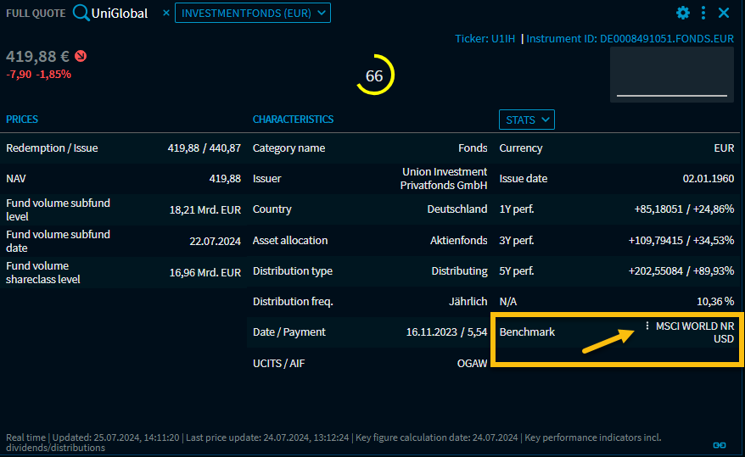Click the Instrument ID DE0008491051.FONDS.EUR link

(x=630, y=38)
